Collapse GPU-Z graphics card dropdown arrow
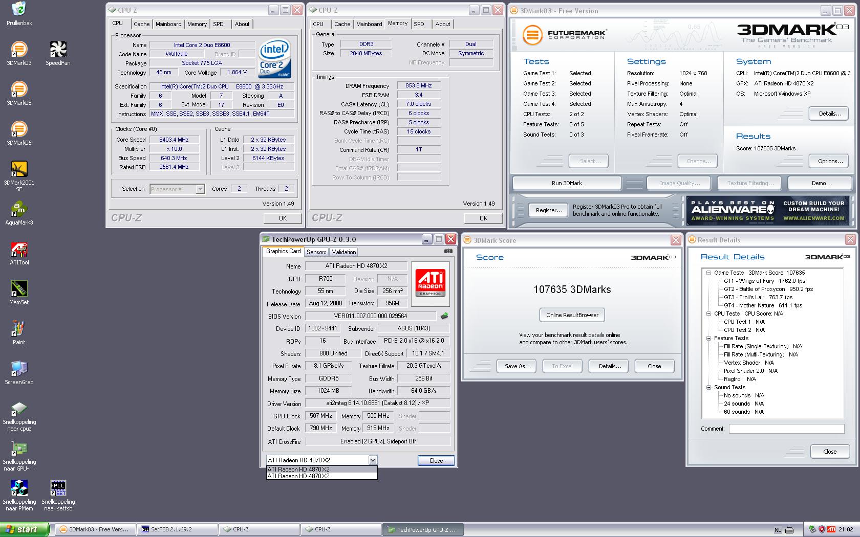 [x=373, y=460]
